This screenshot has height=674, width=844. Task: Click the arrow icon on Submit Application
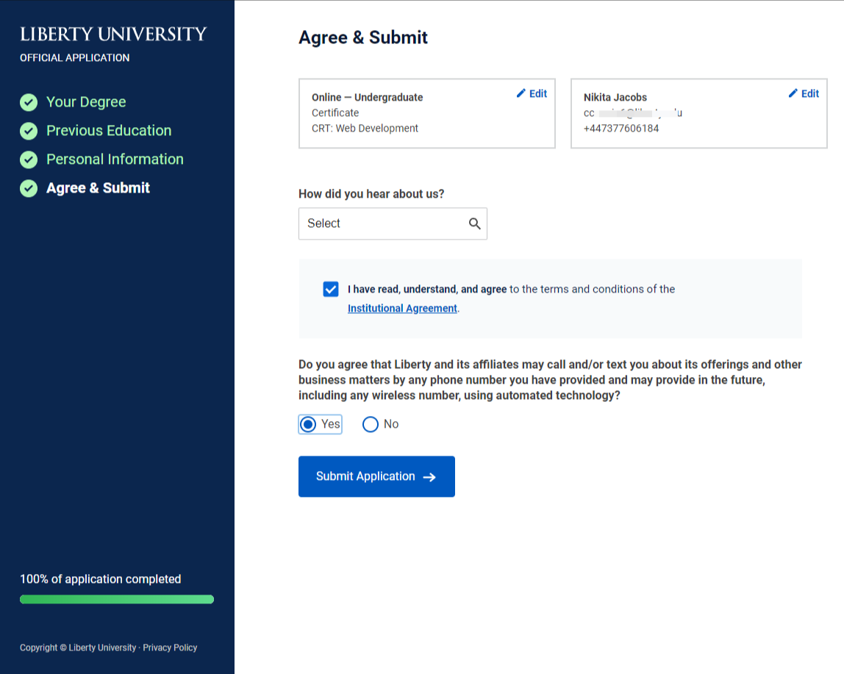click(429, 477)
